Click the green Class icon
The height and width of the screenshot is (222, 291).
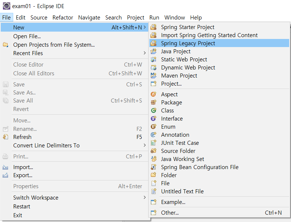pos(153,110)
